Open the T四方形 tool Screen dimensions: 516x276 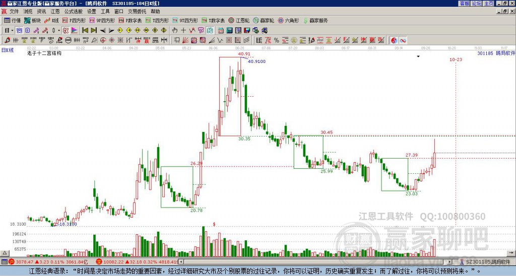coord(157,20)
